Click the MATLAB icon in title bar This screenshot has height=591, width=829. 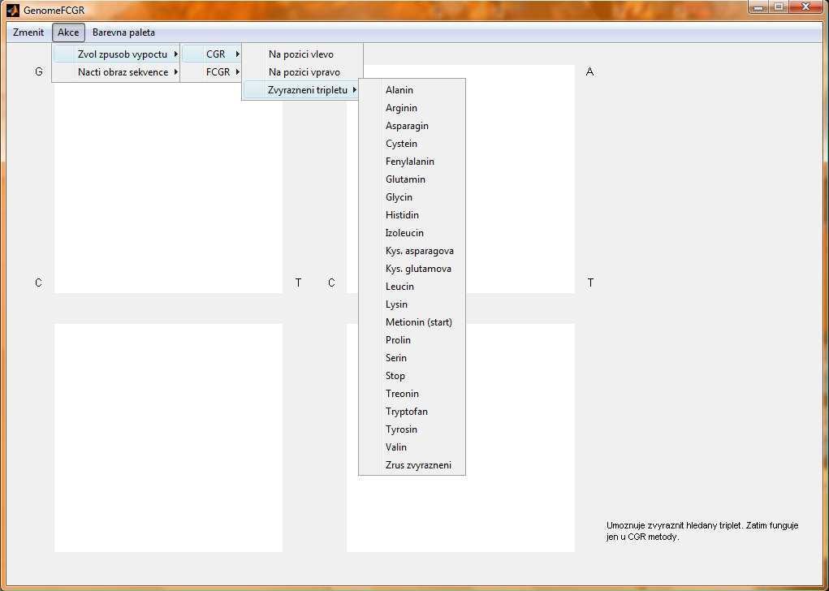pos(13,10)
